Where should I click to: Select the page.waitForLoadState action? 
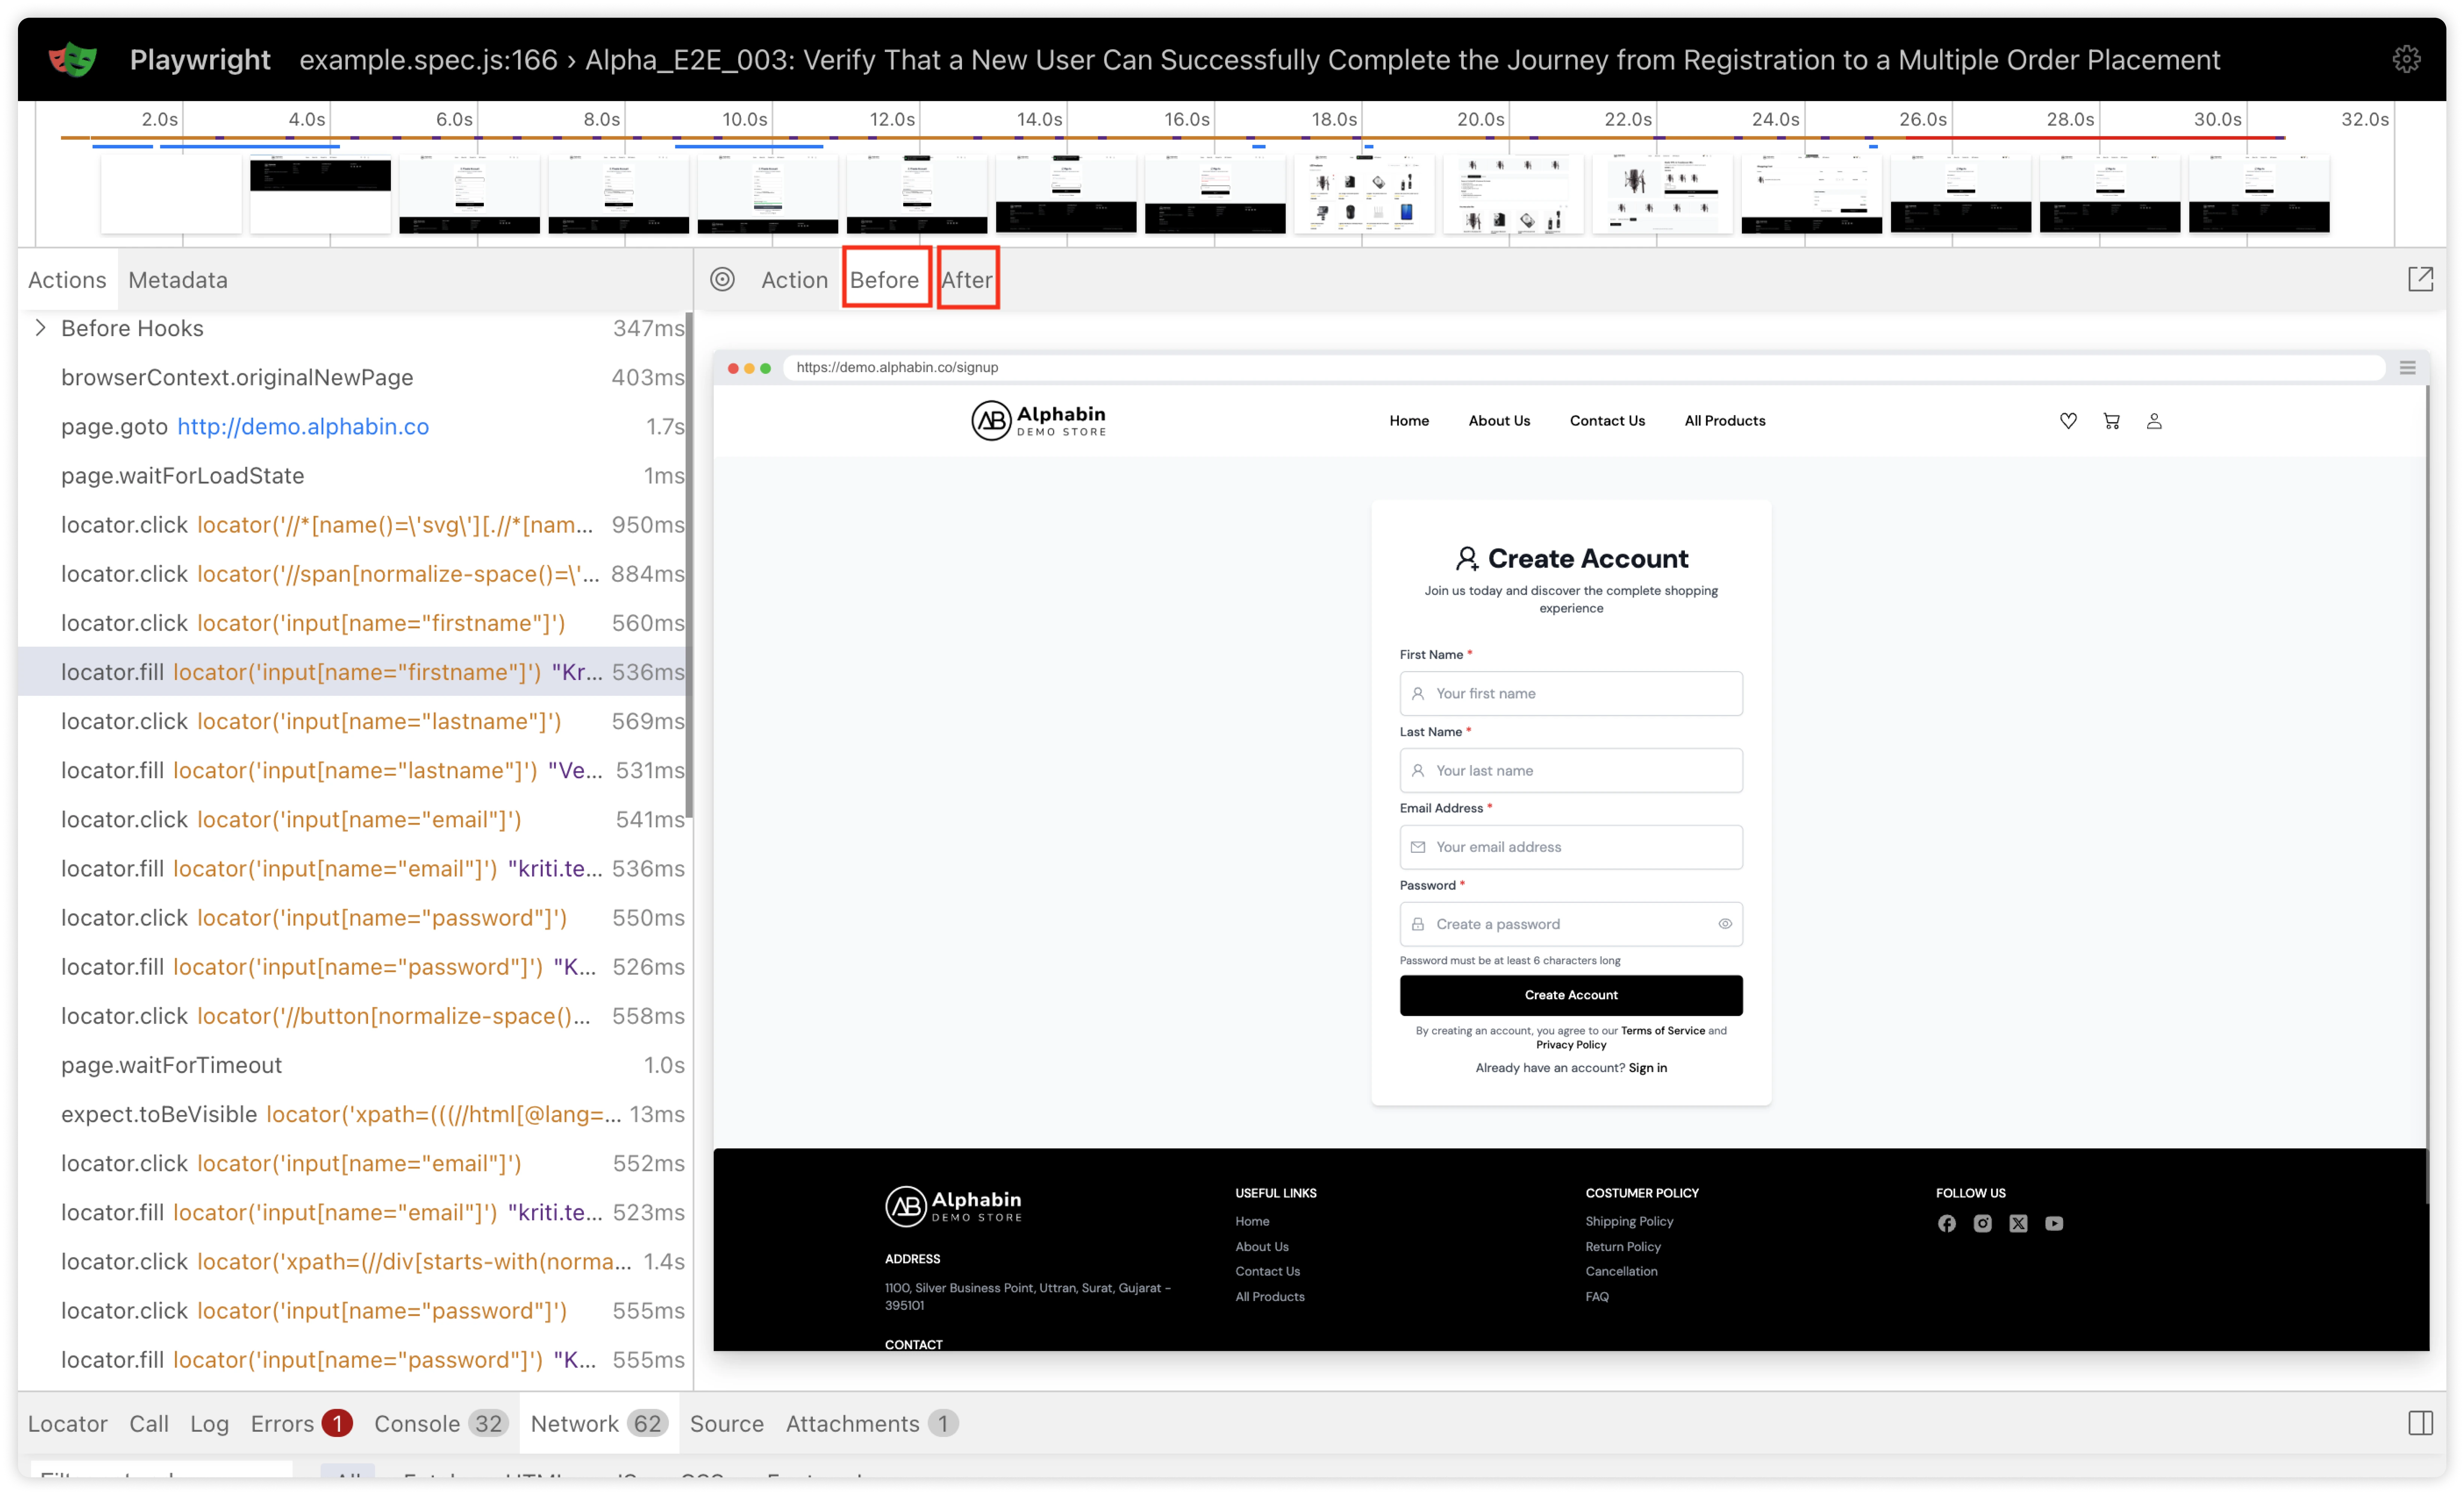coord(352,476)
